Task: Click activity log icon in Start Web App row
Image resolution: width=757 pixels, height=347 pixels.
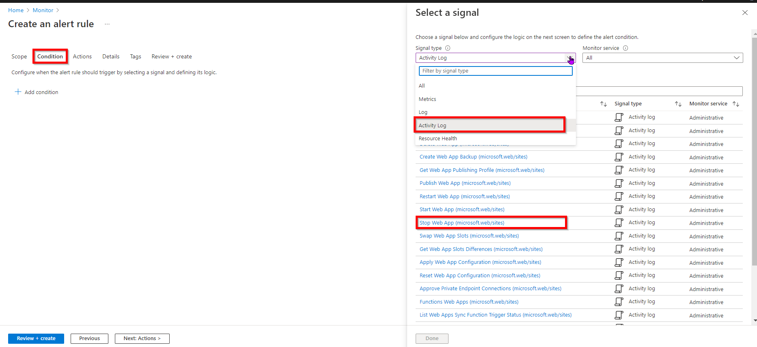Action: [619, 210]
